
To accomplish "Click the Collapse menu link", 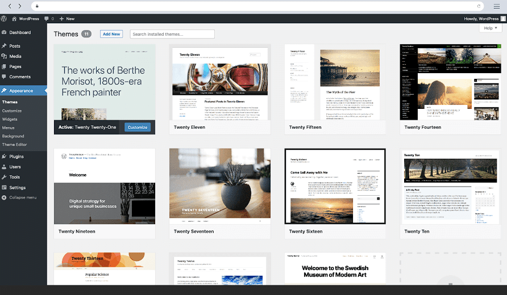I will (x=23, y=197).
